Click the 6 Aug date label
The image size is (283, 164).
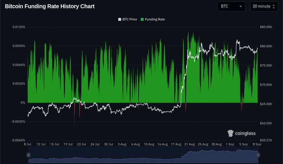pyautogui.click(x=135, y=144)
